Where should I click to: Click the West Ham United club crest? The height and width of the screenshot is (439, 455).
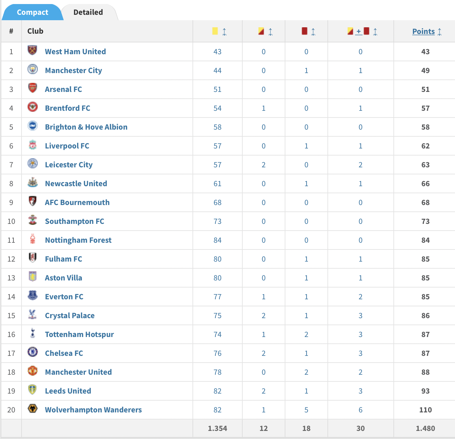tap(33, 50)
